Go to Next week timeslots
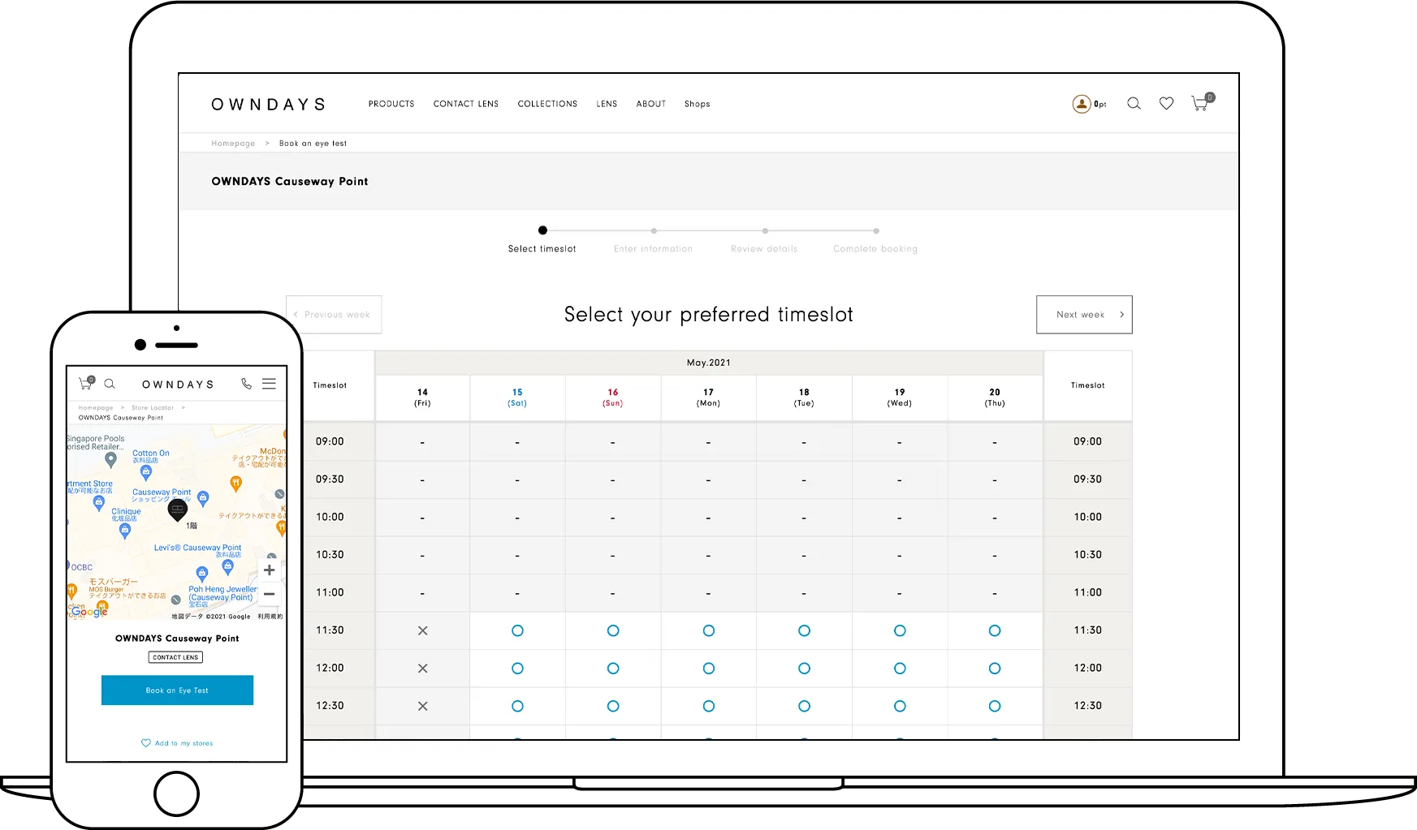 [1084, 315]
